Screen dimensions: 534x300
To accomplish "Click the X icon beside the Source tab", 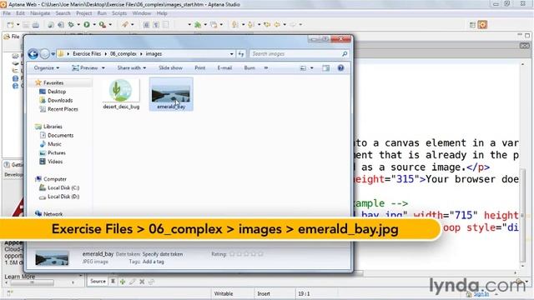I will coord(142,282).
